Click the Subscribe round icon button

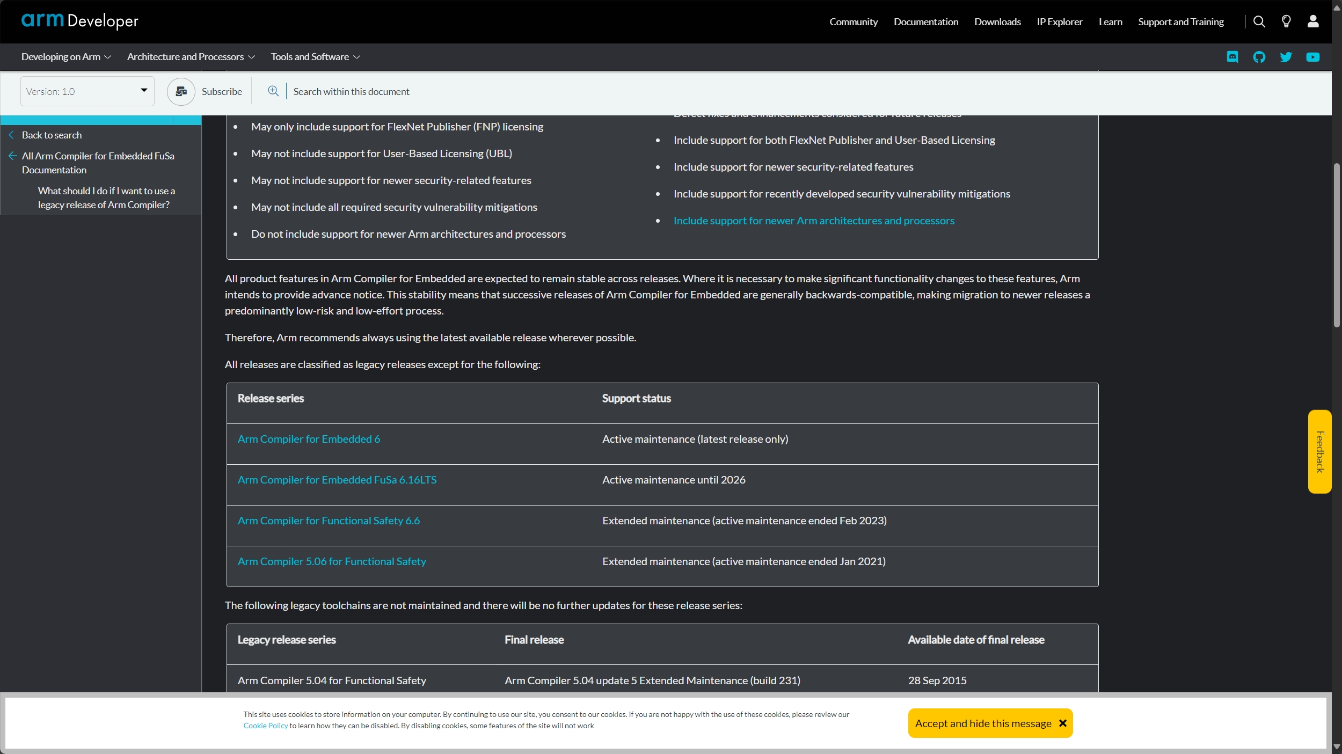pos(181,92)
